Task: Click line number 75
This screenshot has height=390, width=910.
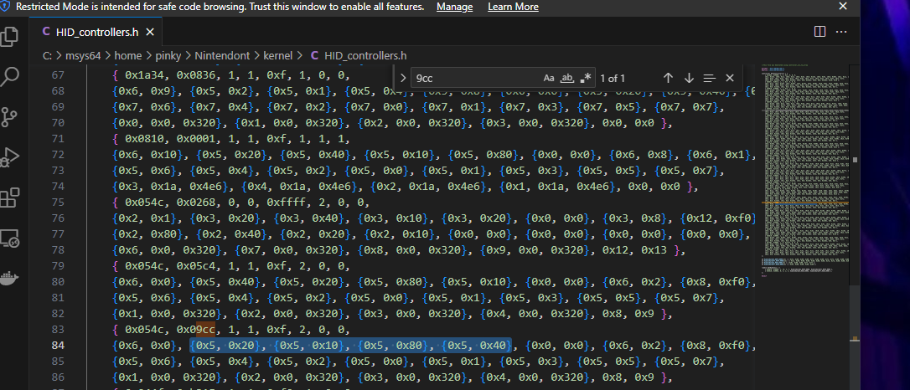Action: 58,203
